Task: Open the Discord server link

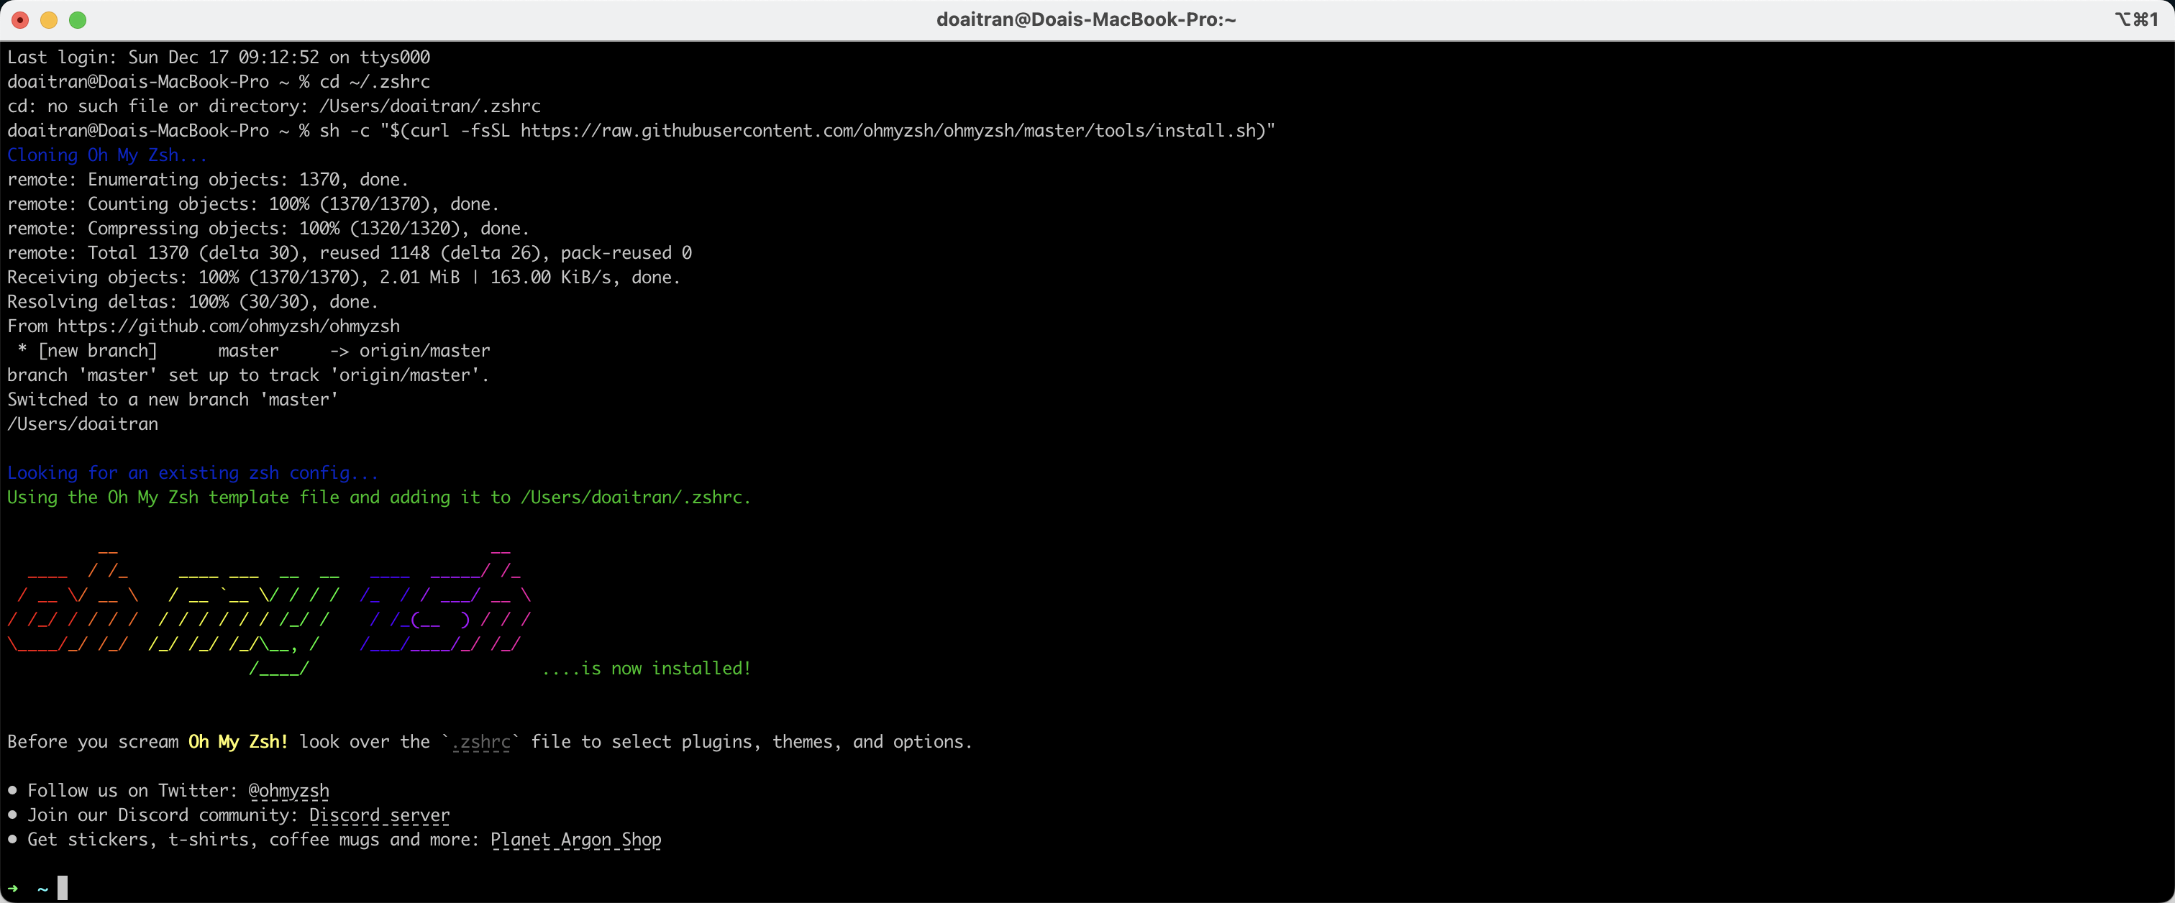Action: pos(379,815)
